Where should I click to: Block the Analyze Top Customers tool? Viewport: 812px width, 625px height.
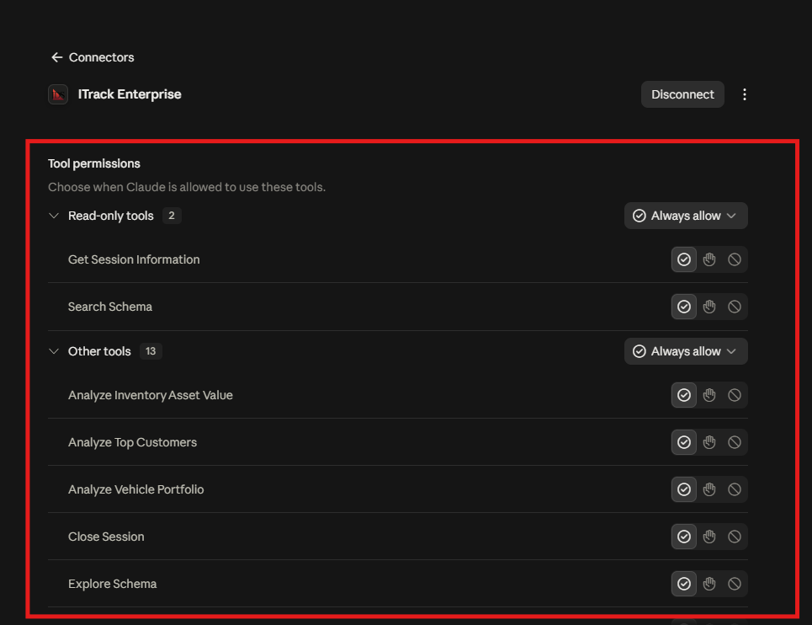[x=735, y=442]
